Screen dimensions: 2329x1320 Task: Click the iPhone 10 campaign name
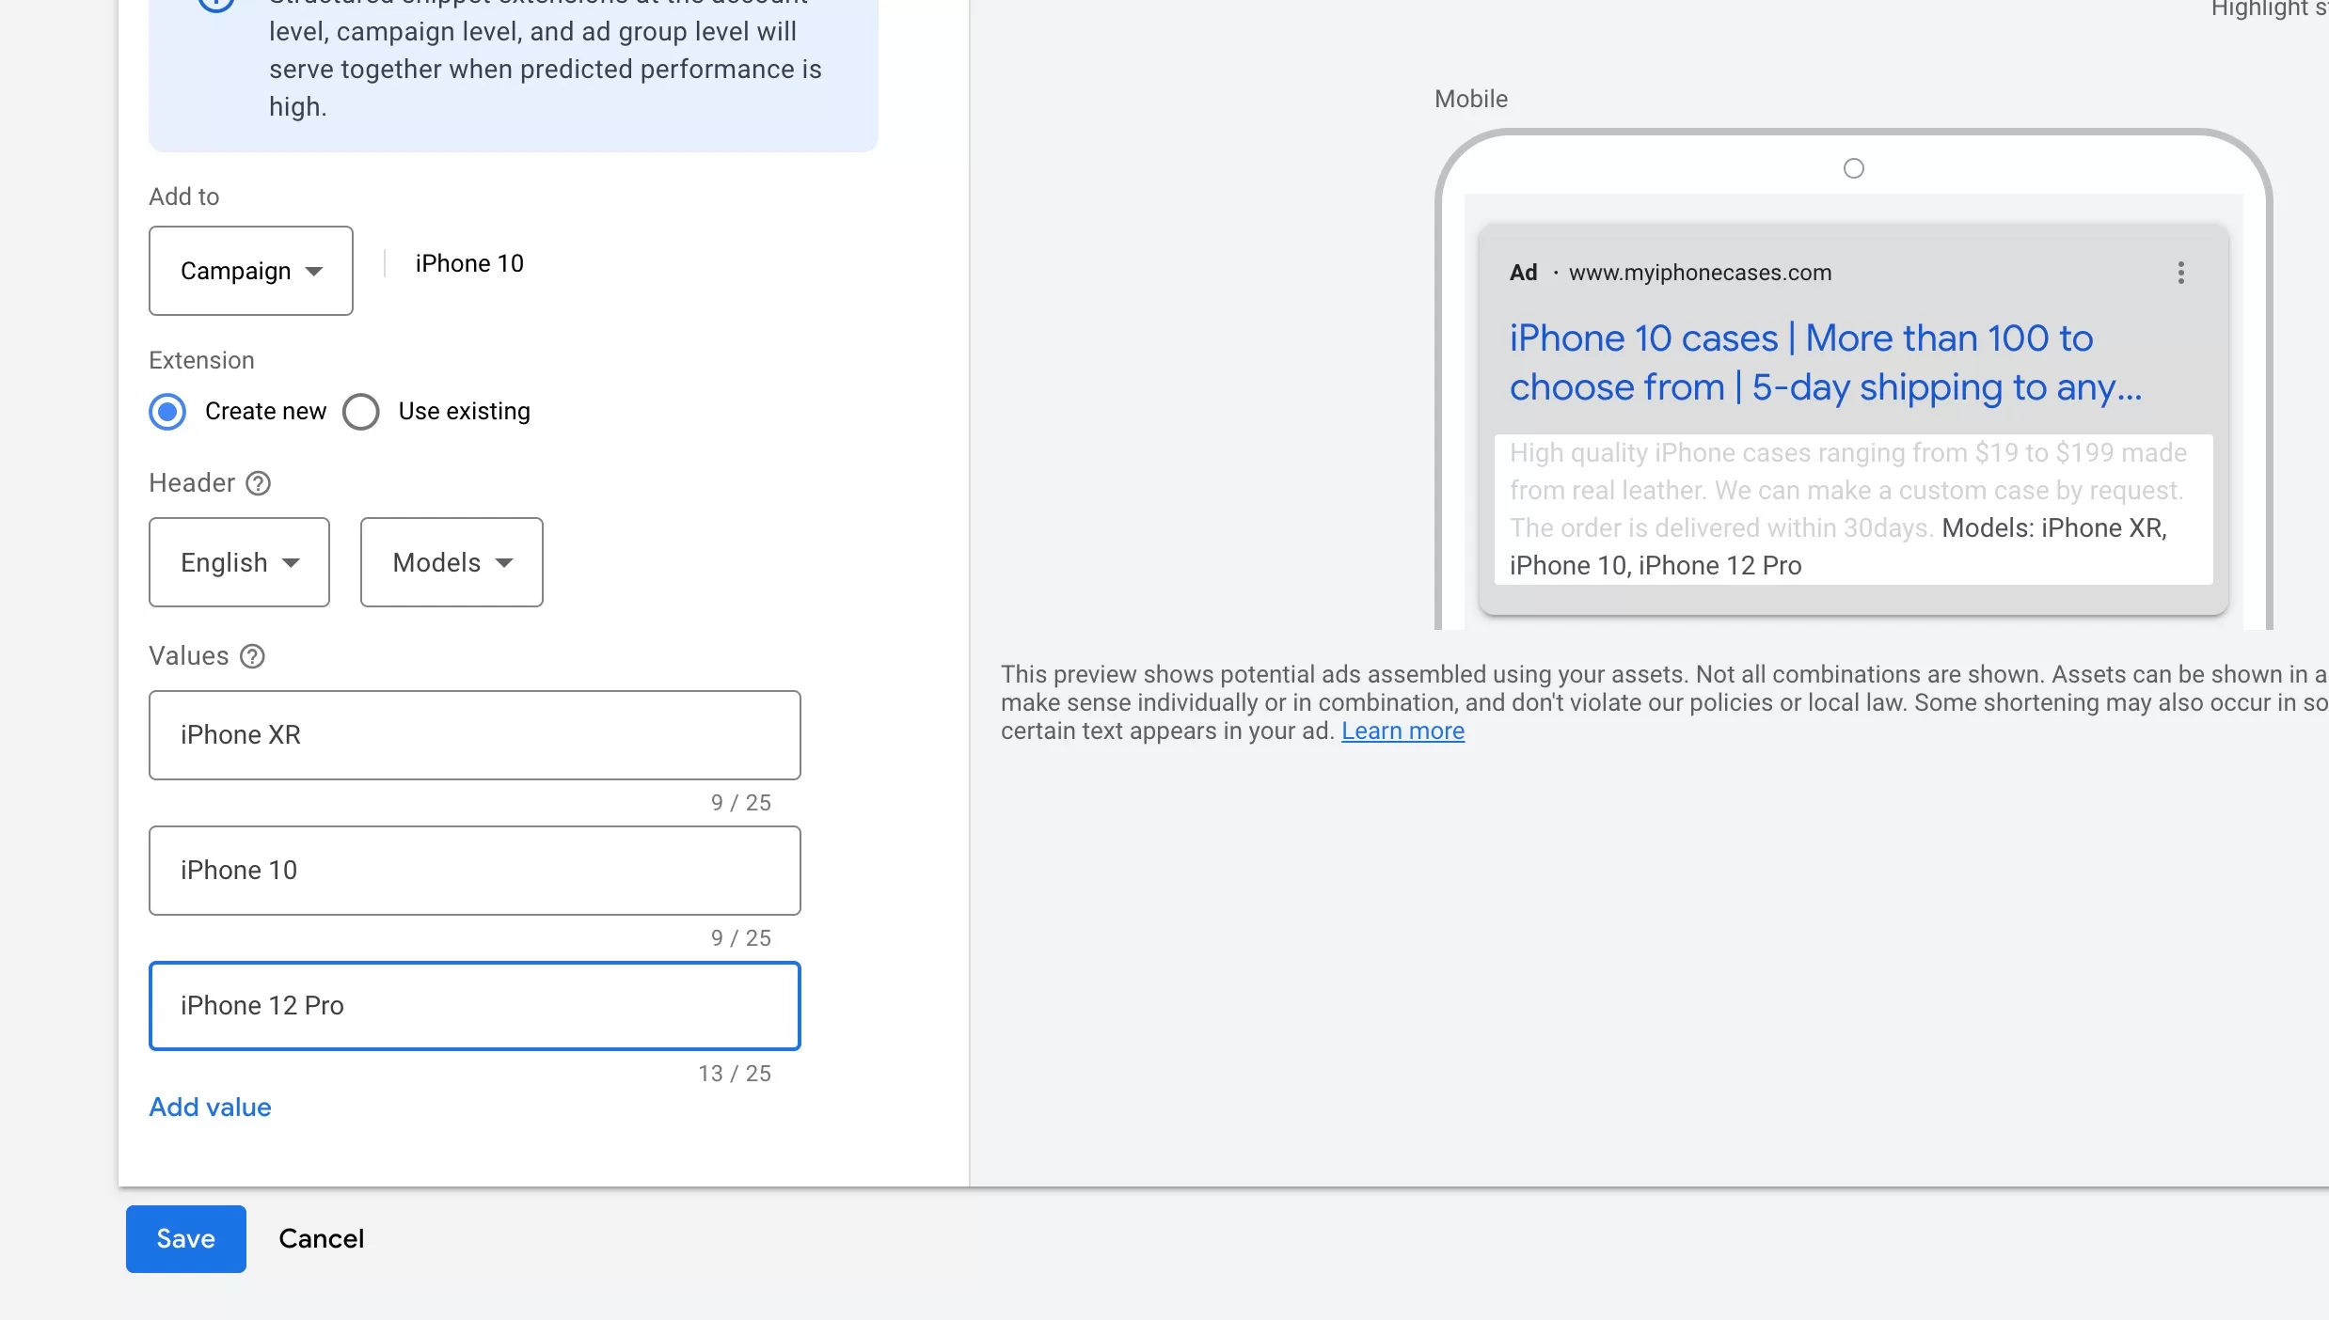coord(469,264)
